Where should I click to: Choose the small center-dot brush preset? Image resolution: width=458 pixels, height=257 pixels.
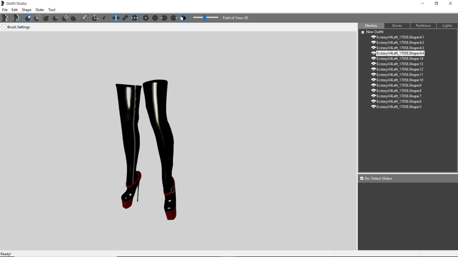click(145, 18)
